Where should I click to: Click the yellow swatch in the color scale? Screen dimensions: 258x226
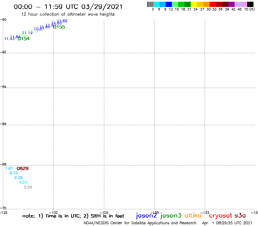194,5
